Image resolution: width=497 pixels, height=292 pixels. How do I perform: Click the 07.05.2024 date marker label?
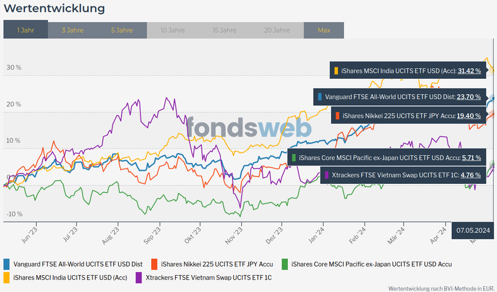point(474,230)
